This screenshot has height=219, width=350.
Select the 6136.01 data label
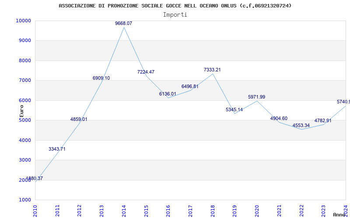click(168, 94)
